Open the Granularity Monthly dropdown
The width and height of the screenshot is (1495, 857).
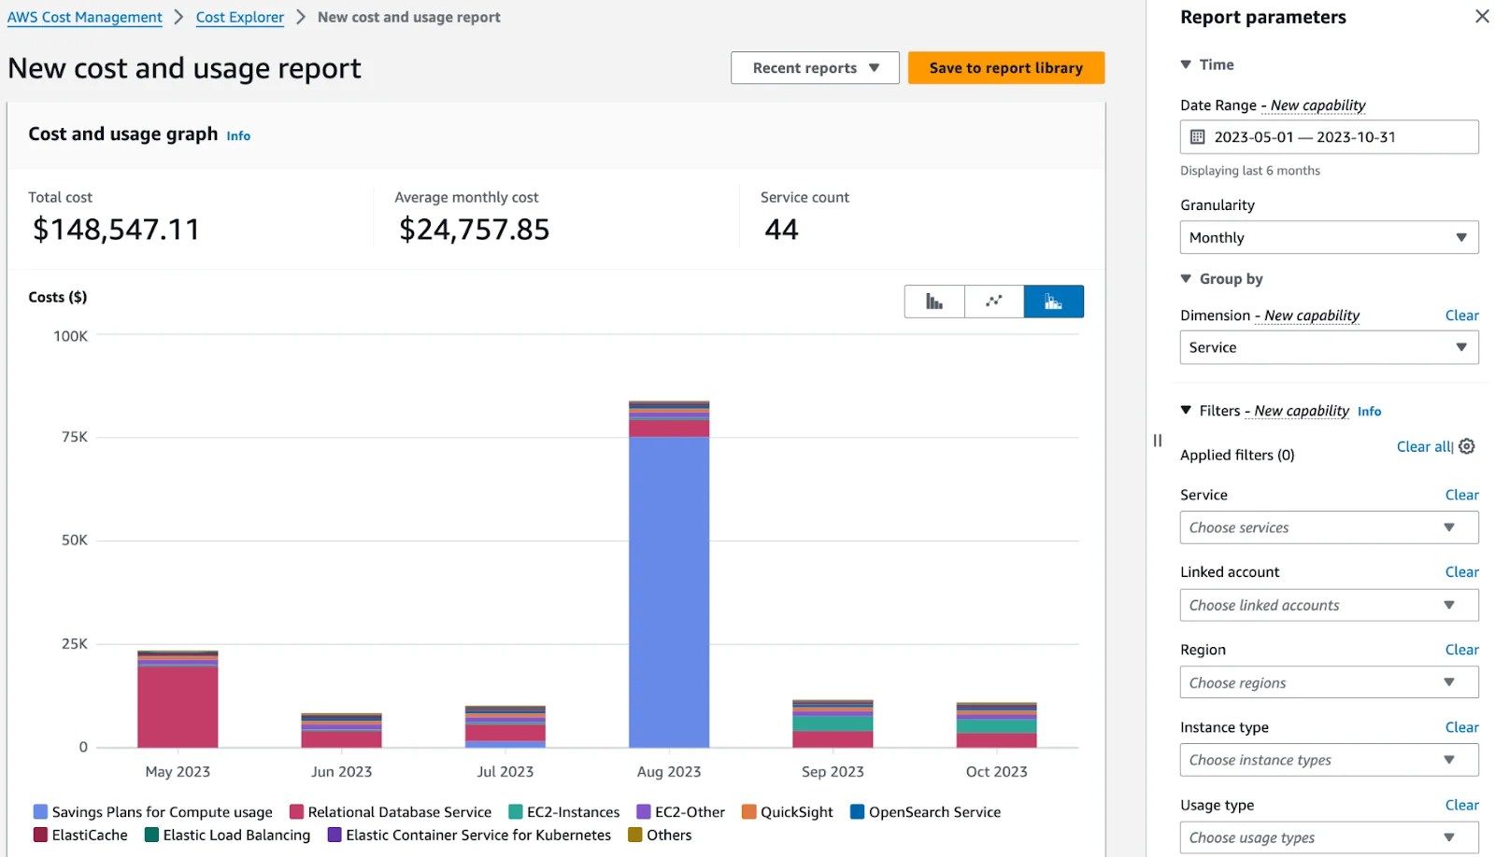tap(1329, 237)
